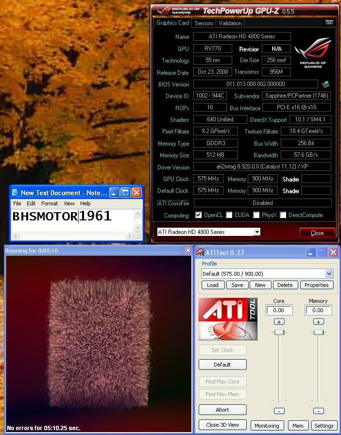Open Notepad Edit menu
This screenshot has height=435, width=341.
click(31, 203)
